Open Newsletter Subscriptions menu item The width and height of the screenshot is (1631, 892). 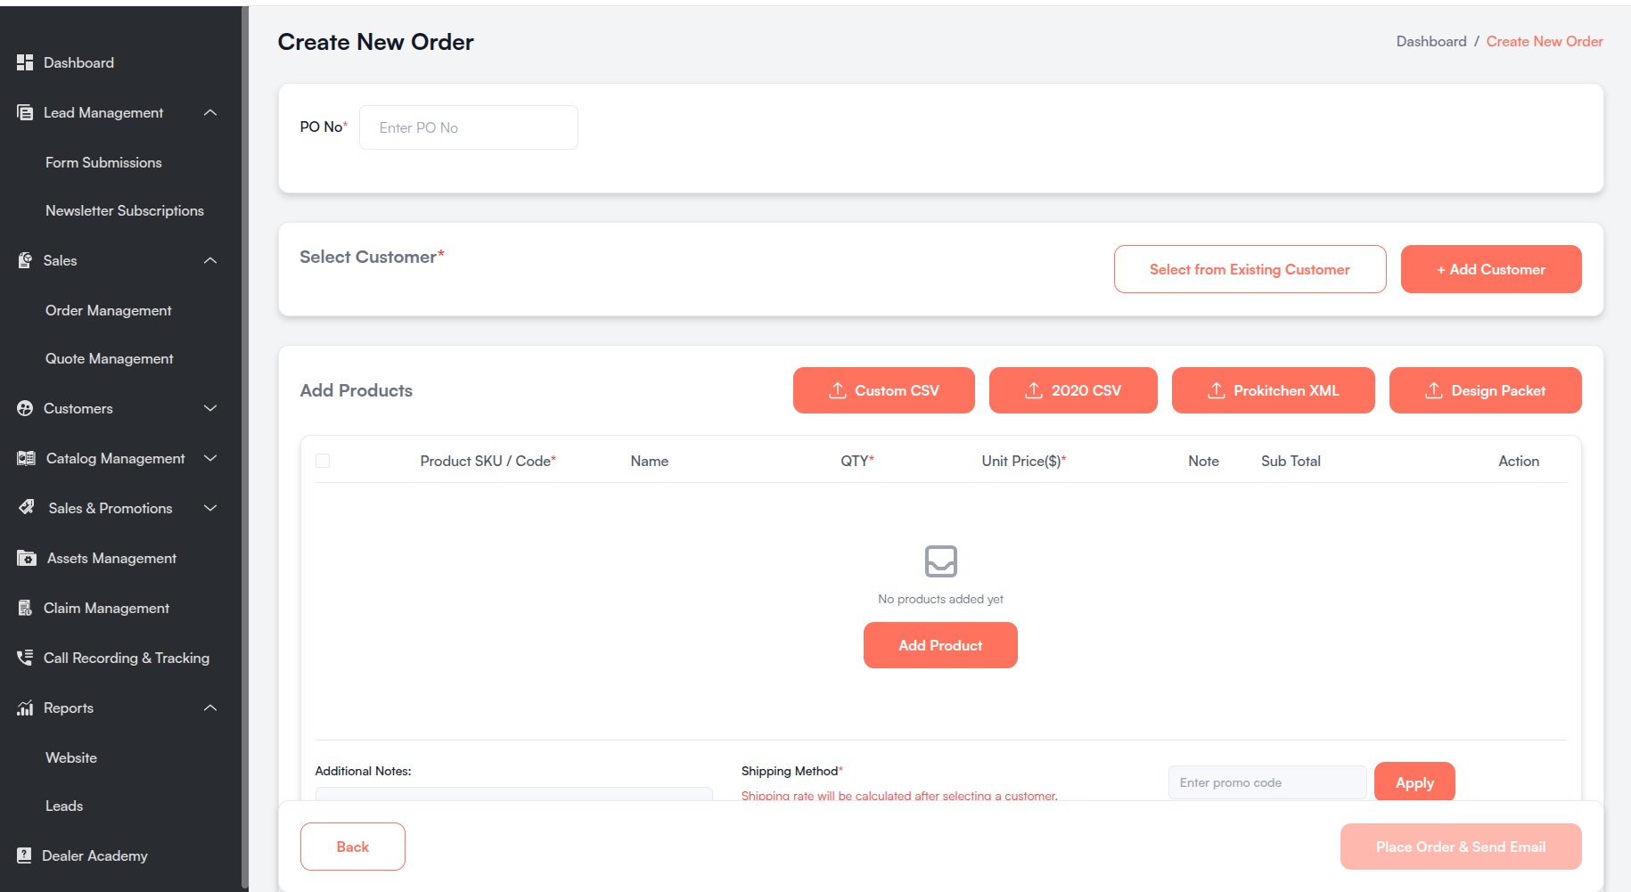coord(125,210)
